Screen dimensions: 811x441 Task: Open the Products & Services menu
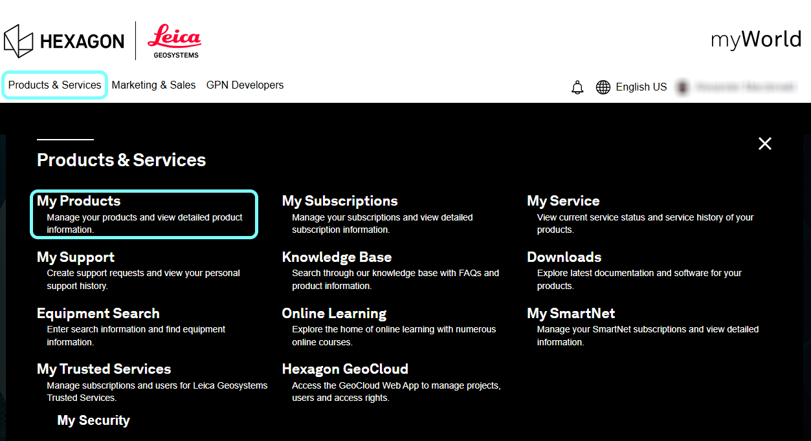point(54,85)
